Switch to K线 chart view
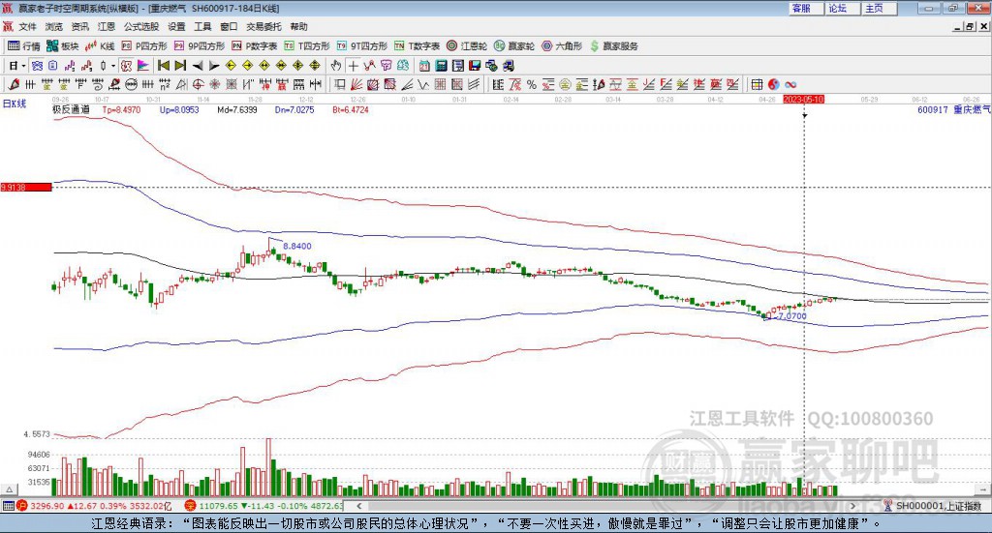Viewport: 992px width, 533px height. point(100,46)
